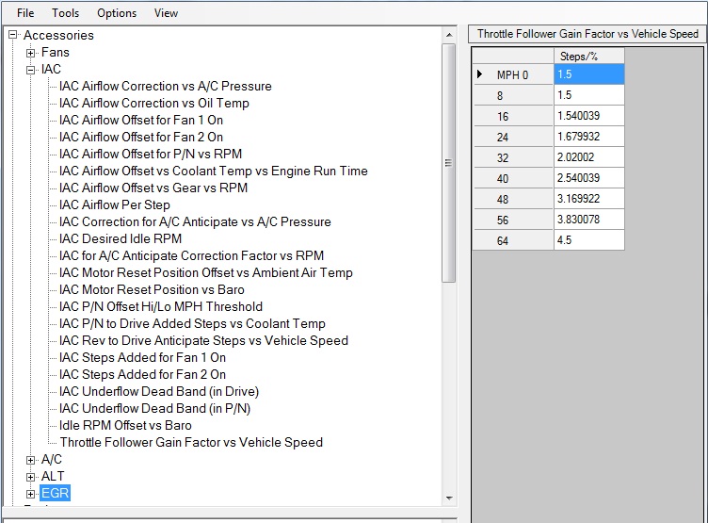
Task: Open the Options menu
Action: (x=117, y=13)
